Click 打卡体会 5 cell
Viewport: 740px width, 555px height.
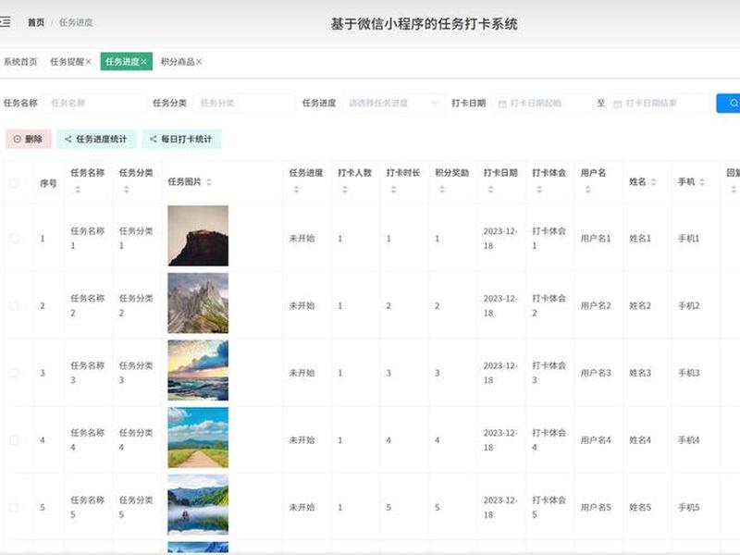pos(549,507)
